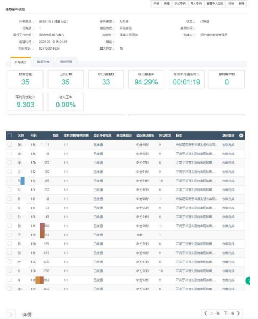
Task: Check the row with number ending 669
Action: tap(9, 262)
